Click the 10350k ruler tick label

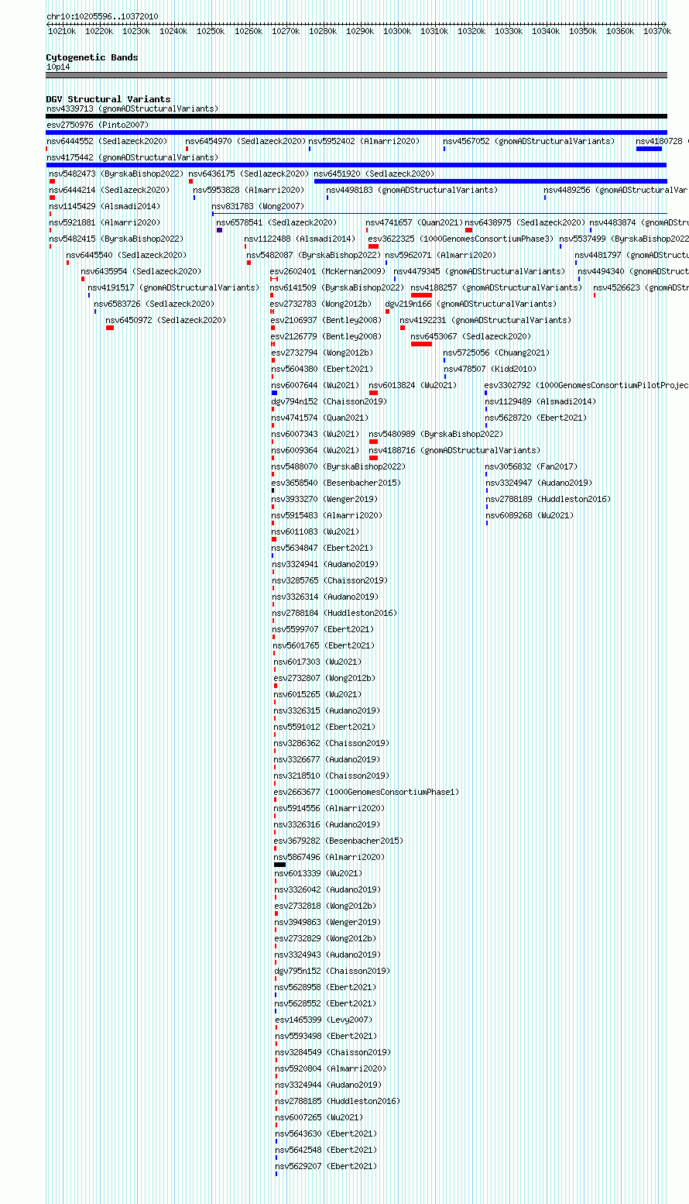pos(583,31)
